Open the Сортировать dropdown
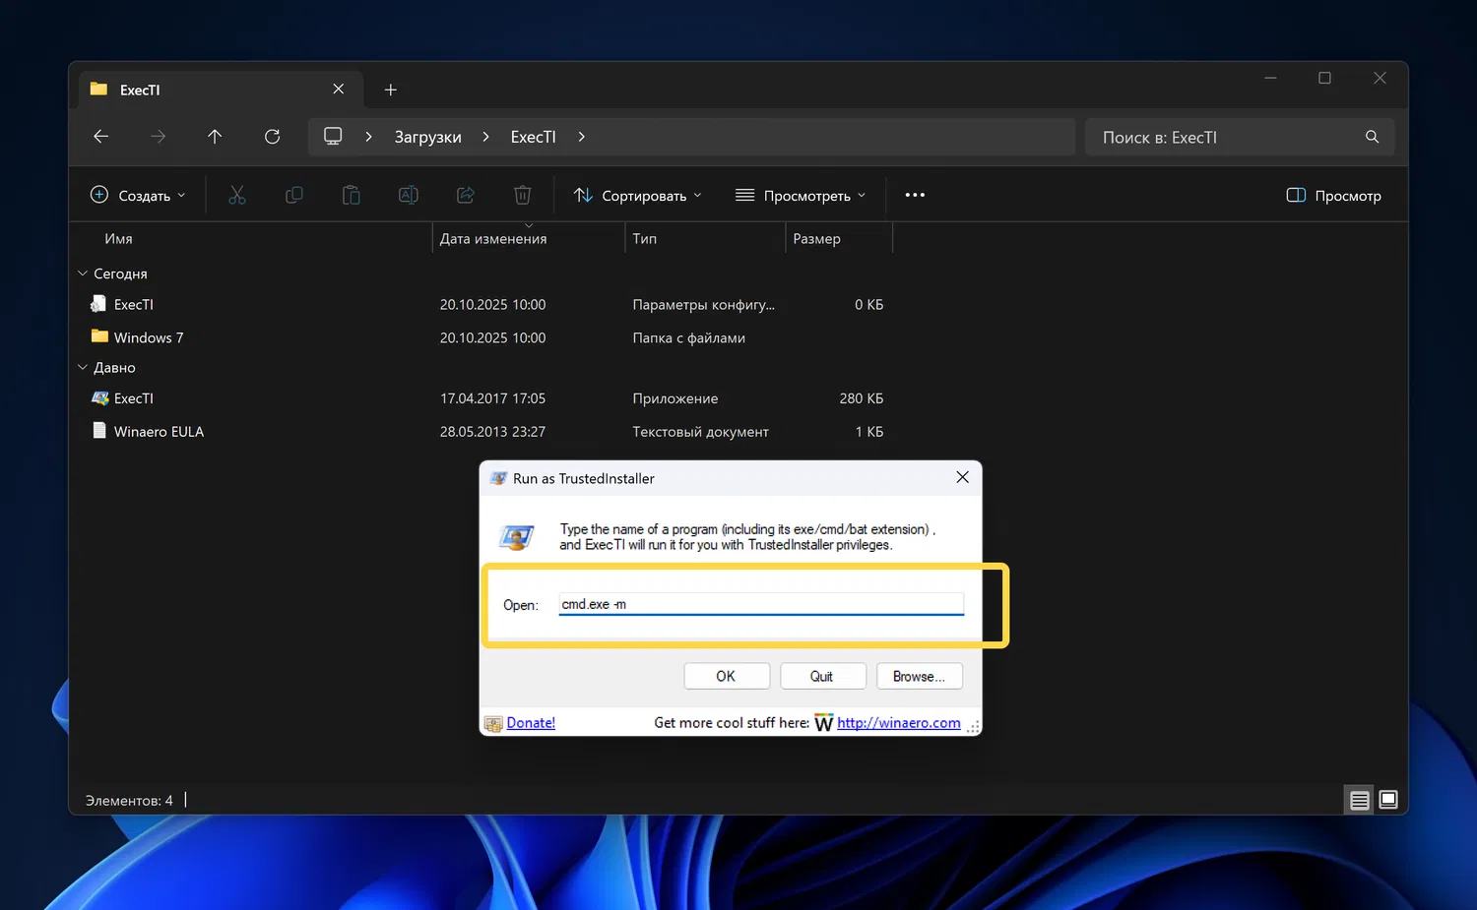The height and width of the screenshot is (910, 1477). tap(638, 196)
